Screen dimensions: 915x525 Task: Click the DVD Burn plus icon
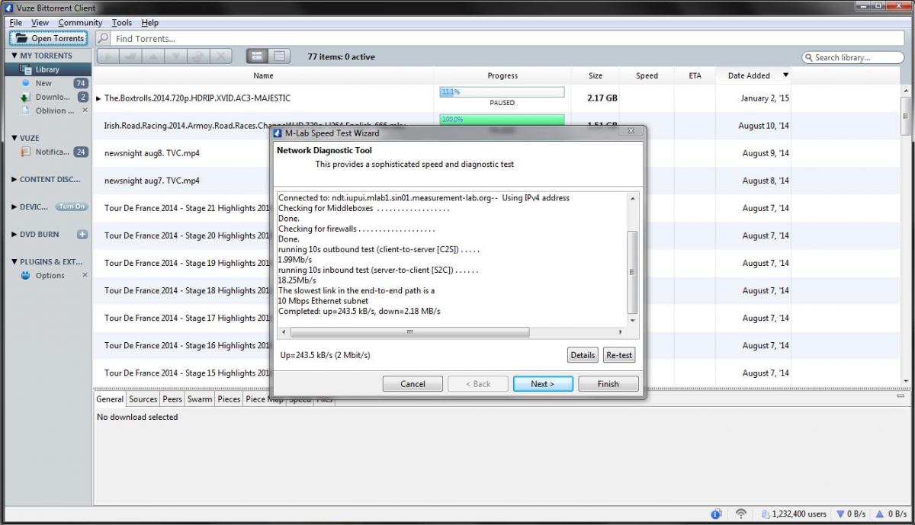(82, 234)
